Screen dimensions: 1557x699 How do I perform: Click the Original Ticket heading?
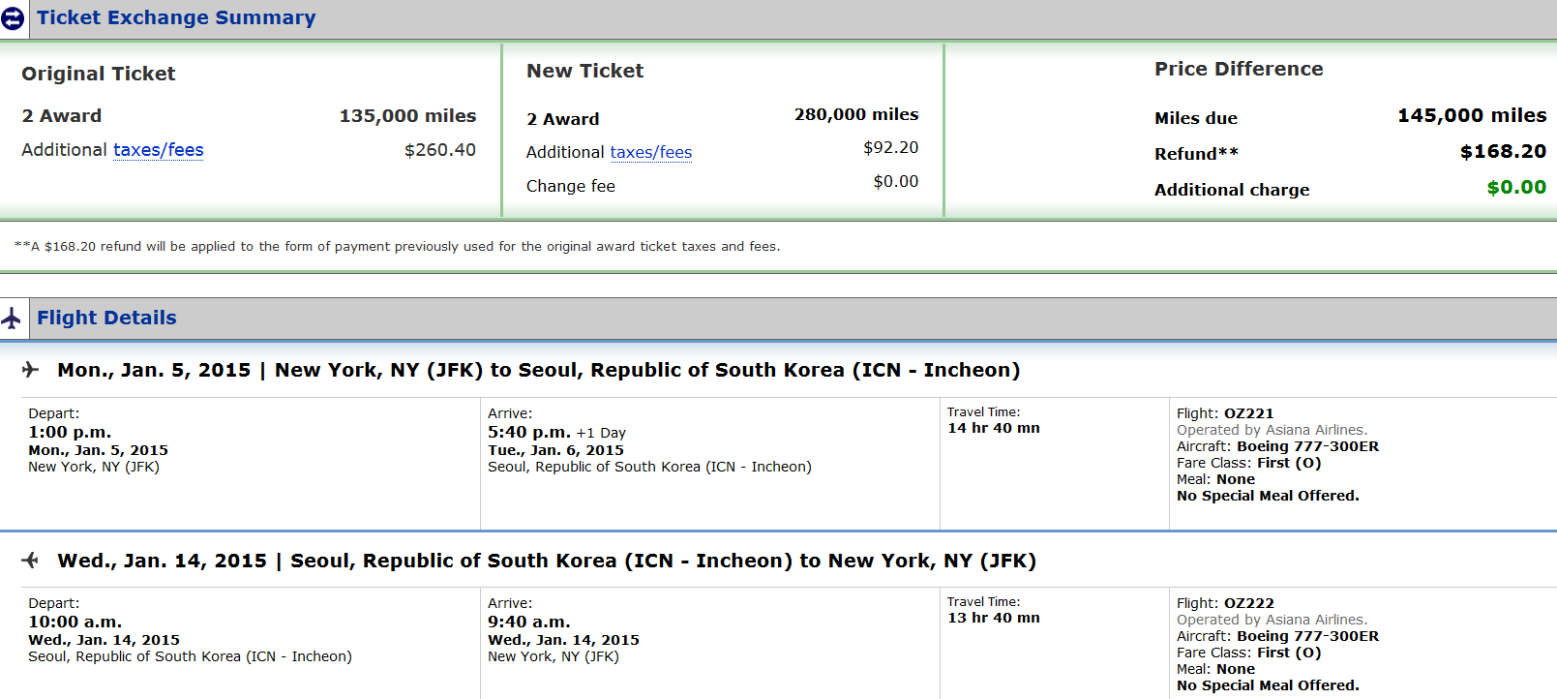[99, 74]
